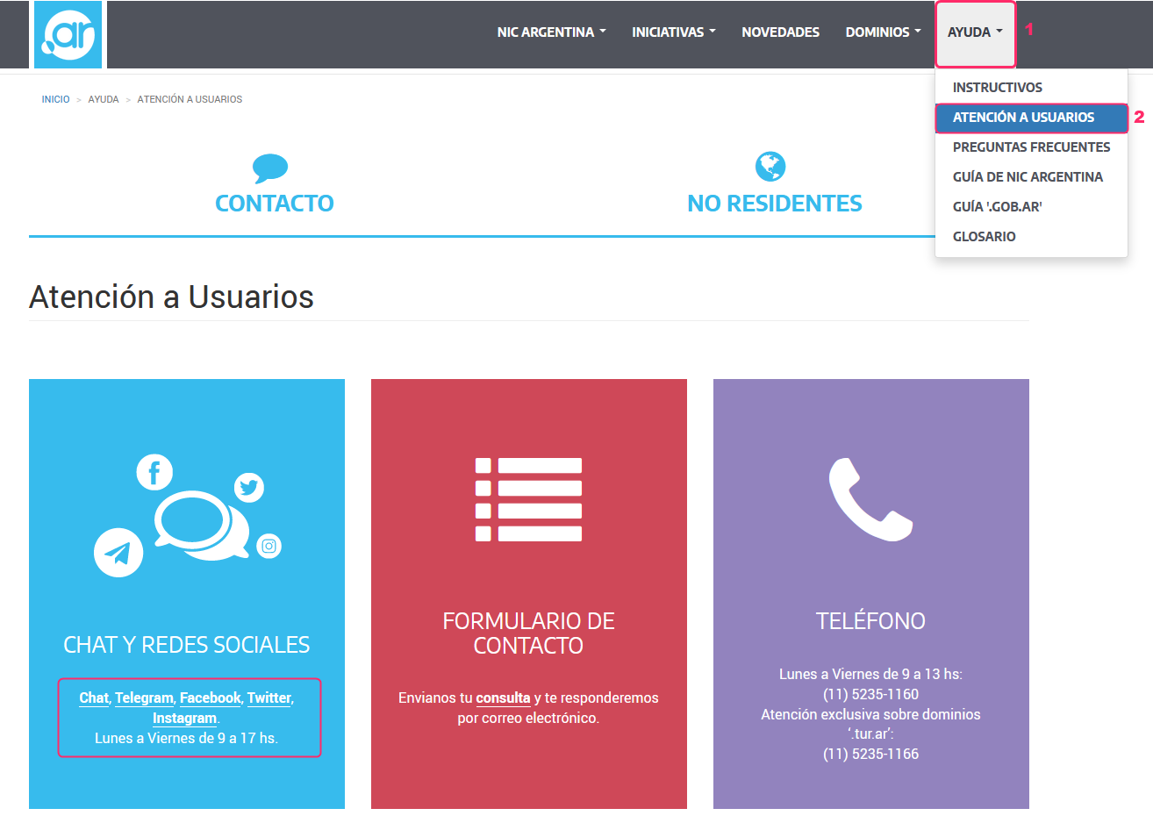Click the speech bubble icon above Contacto
The image size is (1153, 830).
click(x=270, y=167)
